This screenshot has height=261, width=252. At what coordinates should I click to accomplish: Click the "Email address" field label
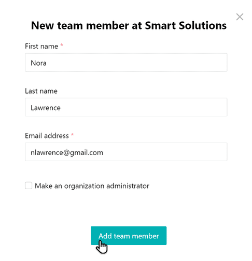pos(47,136)
